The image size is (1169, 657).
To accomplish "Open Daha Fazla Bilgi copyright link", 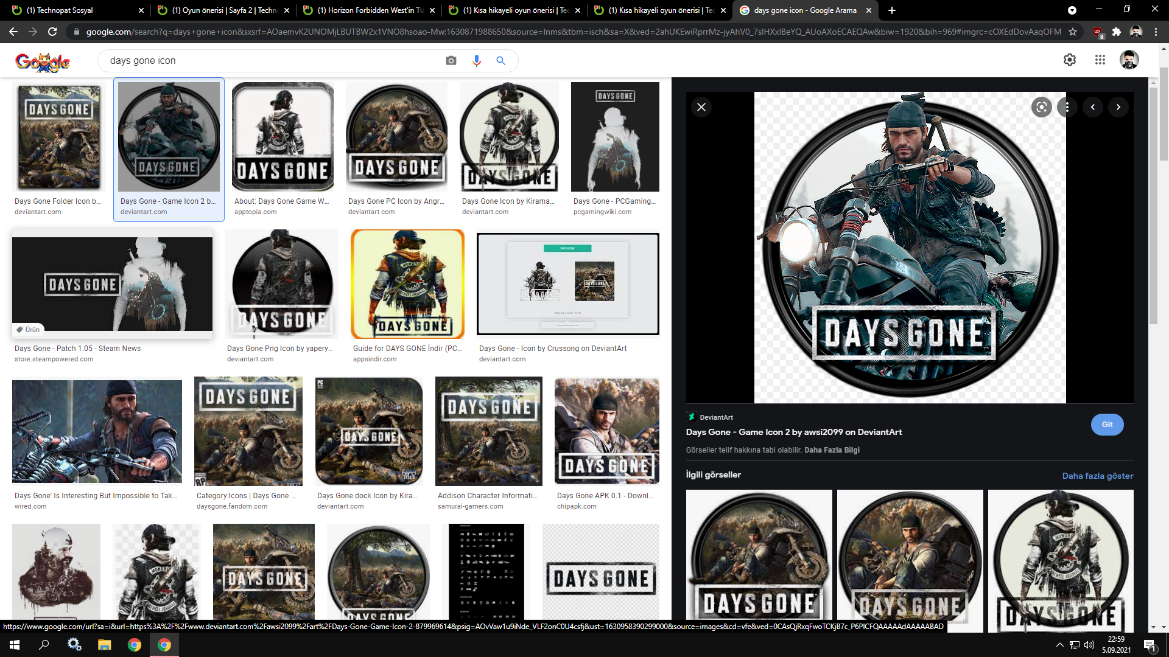I will pos(832,450).
